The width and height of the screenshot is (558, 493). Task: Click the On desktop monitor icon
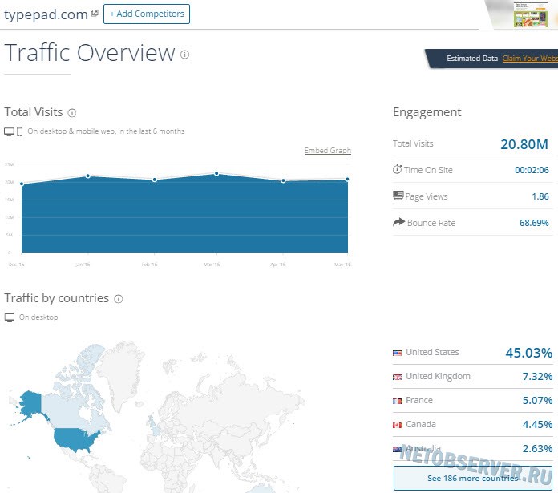(x=10, y=317)
